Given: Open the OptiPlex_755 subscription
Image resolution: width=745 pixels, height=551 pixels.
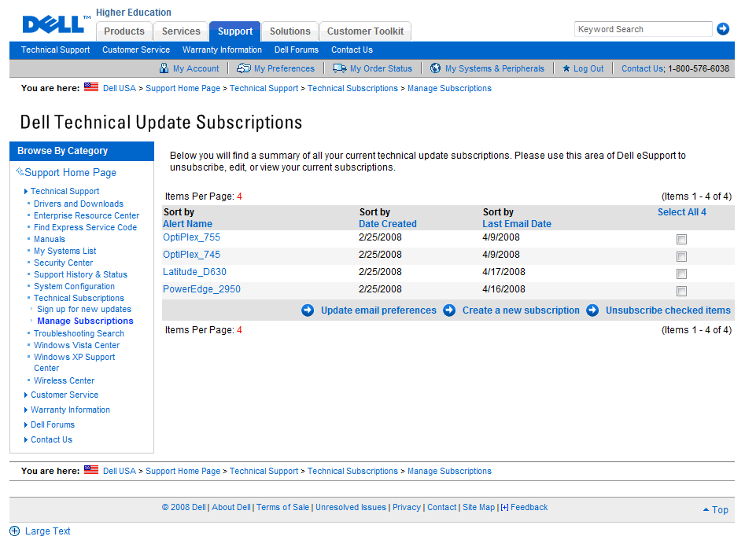Looking at the screenshot, I should coord(191,237).
